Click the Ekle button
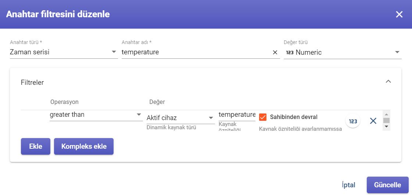412x195 pixels. coord(36,147)
